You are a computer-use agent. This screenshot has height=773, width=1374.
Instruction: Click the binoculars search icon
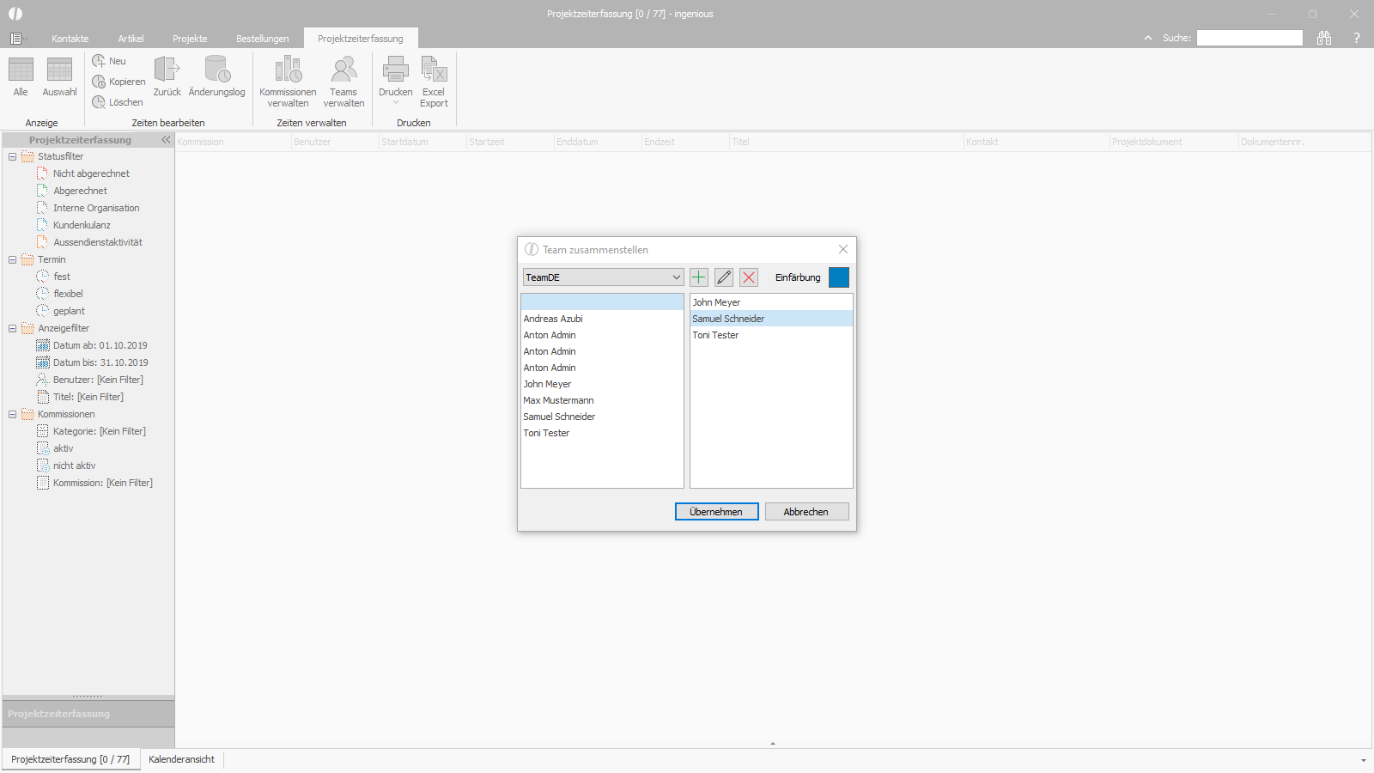tap(1324, 38)
